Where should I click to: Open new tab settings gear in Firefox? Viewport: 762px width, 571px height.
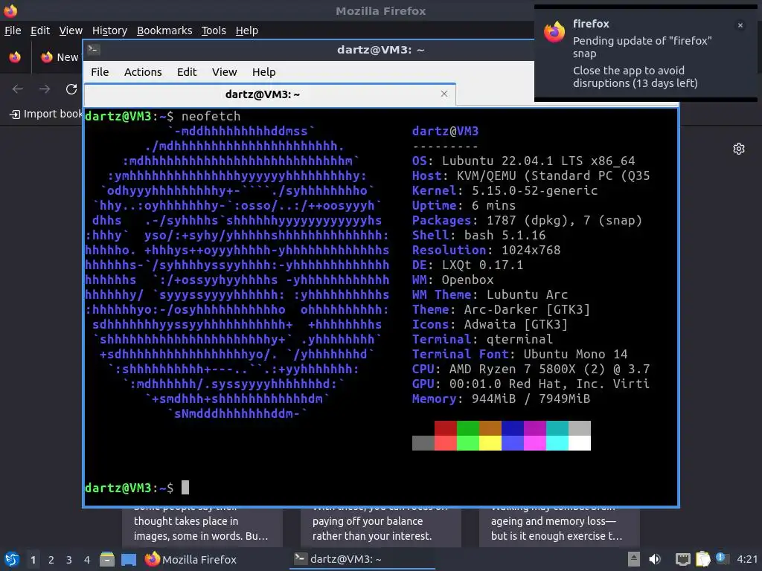tap(739, 149)
